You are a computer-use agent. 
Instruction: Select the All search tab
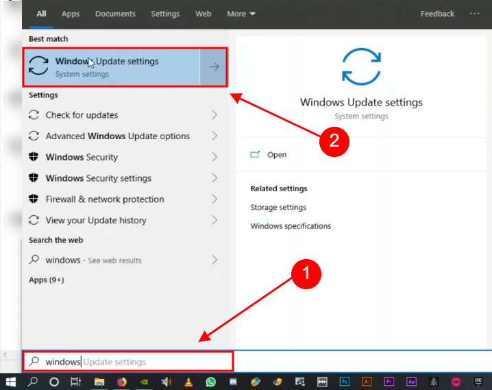[x=41, y=14]
